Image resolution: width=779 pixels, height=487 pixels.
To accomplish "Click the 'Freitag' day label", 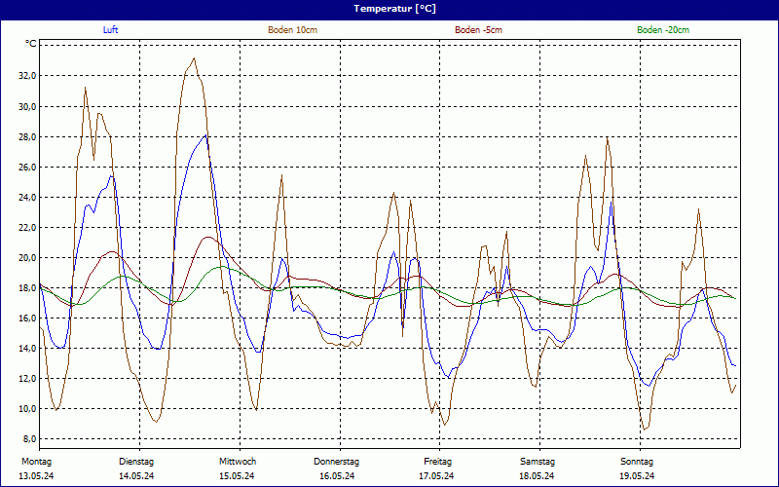I will pos(437,462).
